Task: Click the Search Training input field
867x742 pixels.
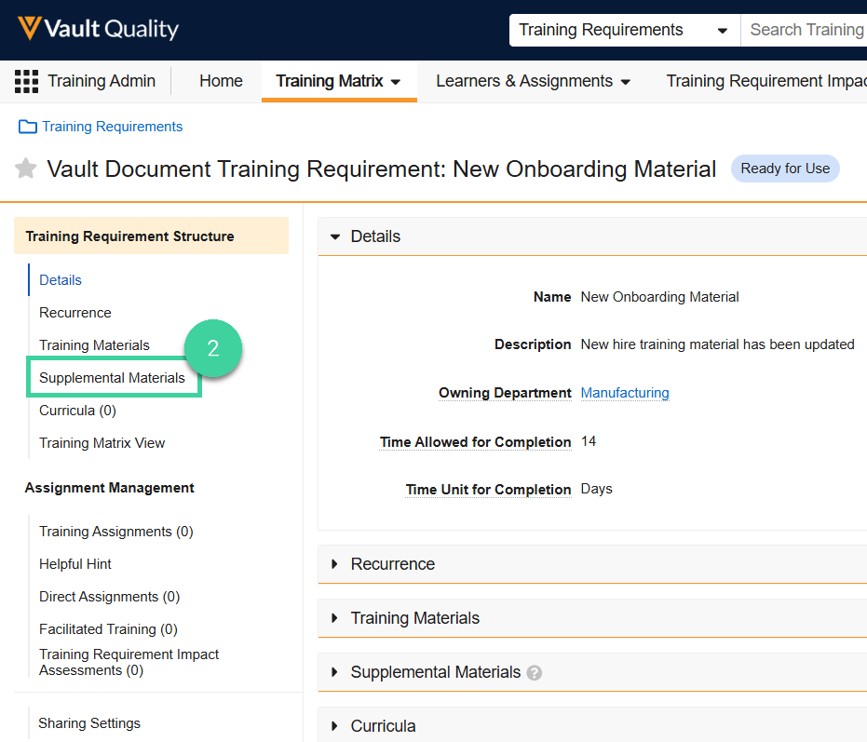Action: [x=804, y=31]
